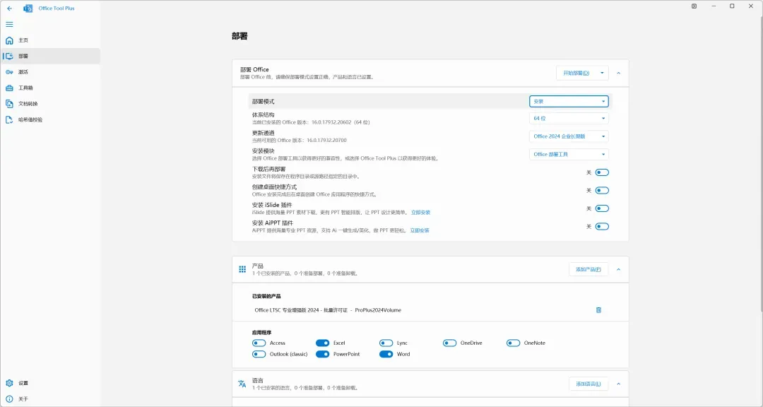The height and width of the screenshot is (407, 763).
Task: Toggle Lync application switch
Action: 386,343
